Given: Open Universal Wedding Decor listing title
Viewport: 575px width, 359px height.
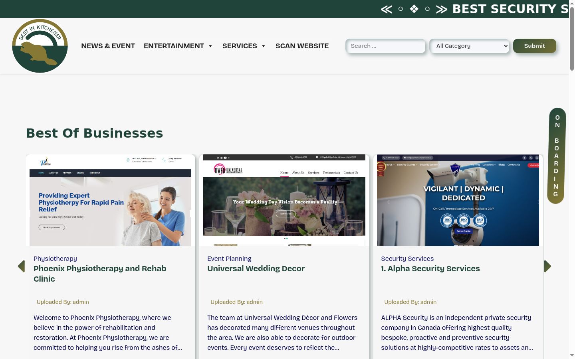Looking at the screenshot, I should tap(256, 268).
